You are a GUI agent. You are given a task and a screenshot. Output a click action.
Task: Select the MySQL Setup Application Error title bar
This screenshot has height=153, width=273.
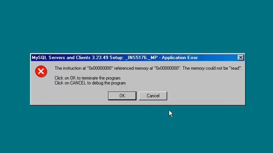[137, 58]
